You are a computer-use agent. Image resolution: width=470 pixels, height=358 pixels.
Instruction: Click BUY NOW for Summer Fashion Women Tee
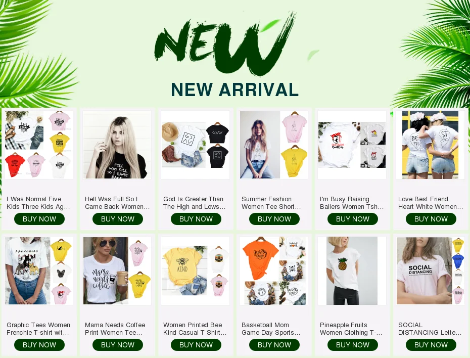point(274,219)
